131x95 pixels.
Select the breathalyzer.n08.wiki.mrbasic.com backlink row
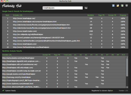[x=64, y=68]
